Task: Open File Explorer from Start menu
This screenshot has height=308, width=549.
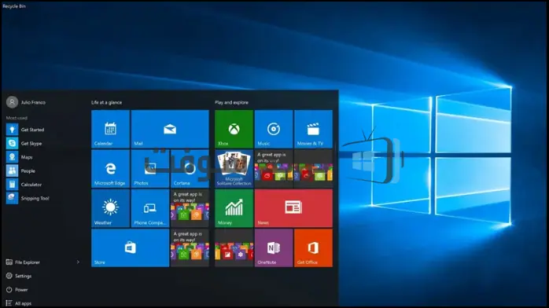Action: point(23,262)
